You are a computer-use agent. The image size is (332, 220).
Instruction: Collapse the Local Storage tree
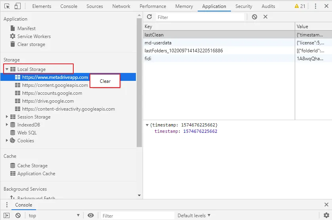pos(7,69)
